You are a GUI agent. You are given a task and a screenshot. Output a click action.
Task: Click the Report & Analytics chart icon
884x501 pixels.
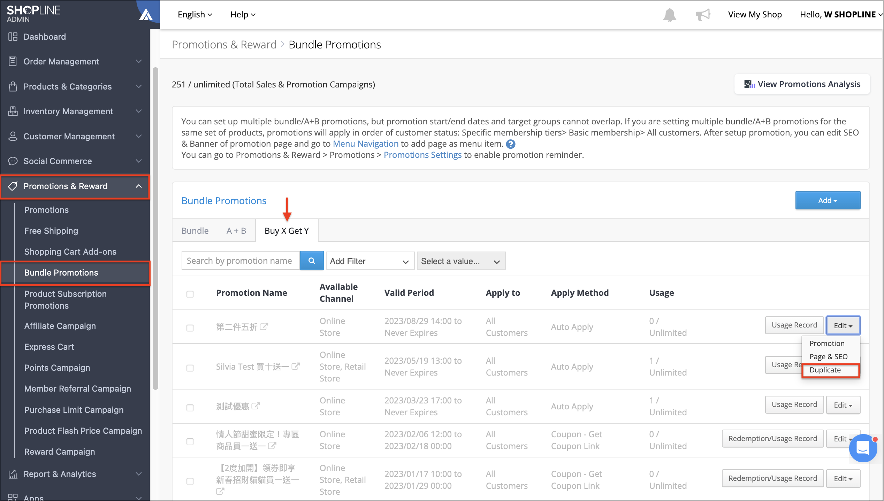(13, 474)
